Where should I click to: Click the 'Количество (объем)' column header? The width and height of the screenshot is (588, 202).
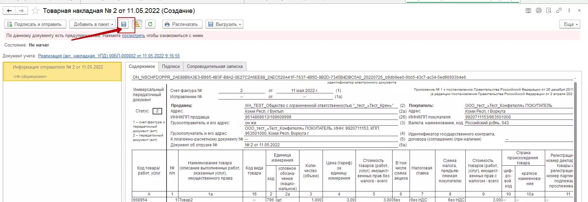coord(311,170)
